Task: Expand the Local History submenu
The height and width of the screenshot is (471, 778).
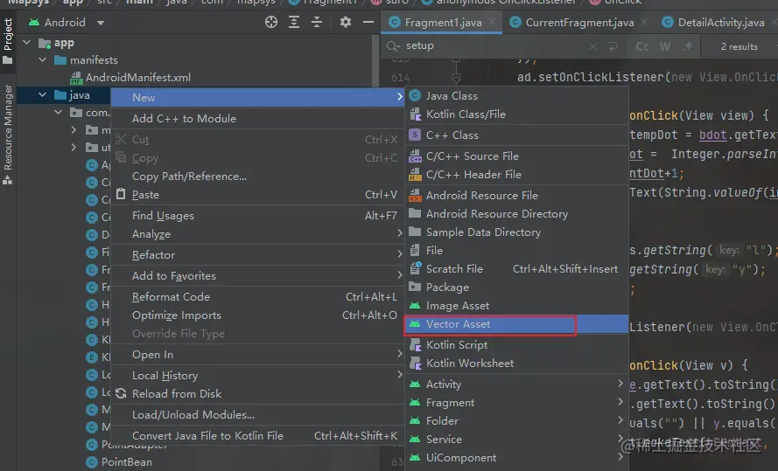Action: click(x=257, y=376)
